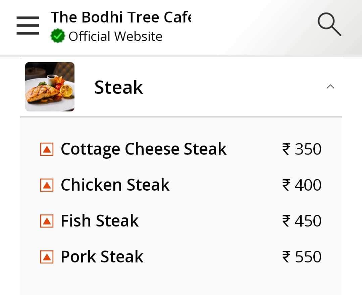Click the non-veg icon beside Pork Steak
The height and width of the screenshot is (295, 362).
[47, 256]
